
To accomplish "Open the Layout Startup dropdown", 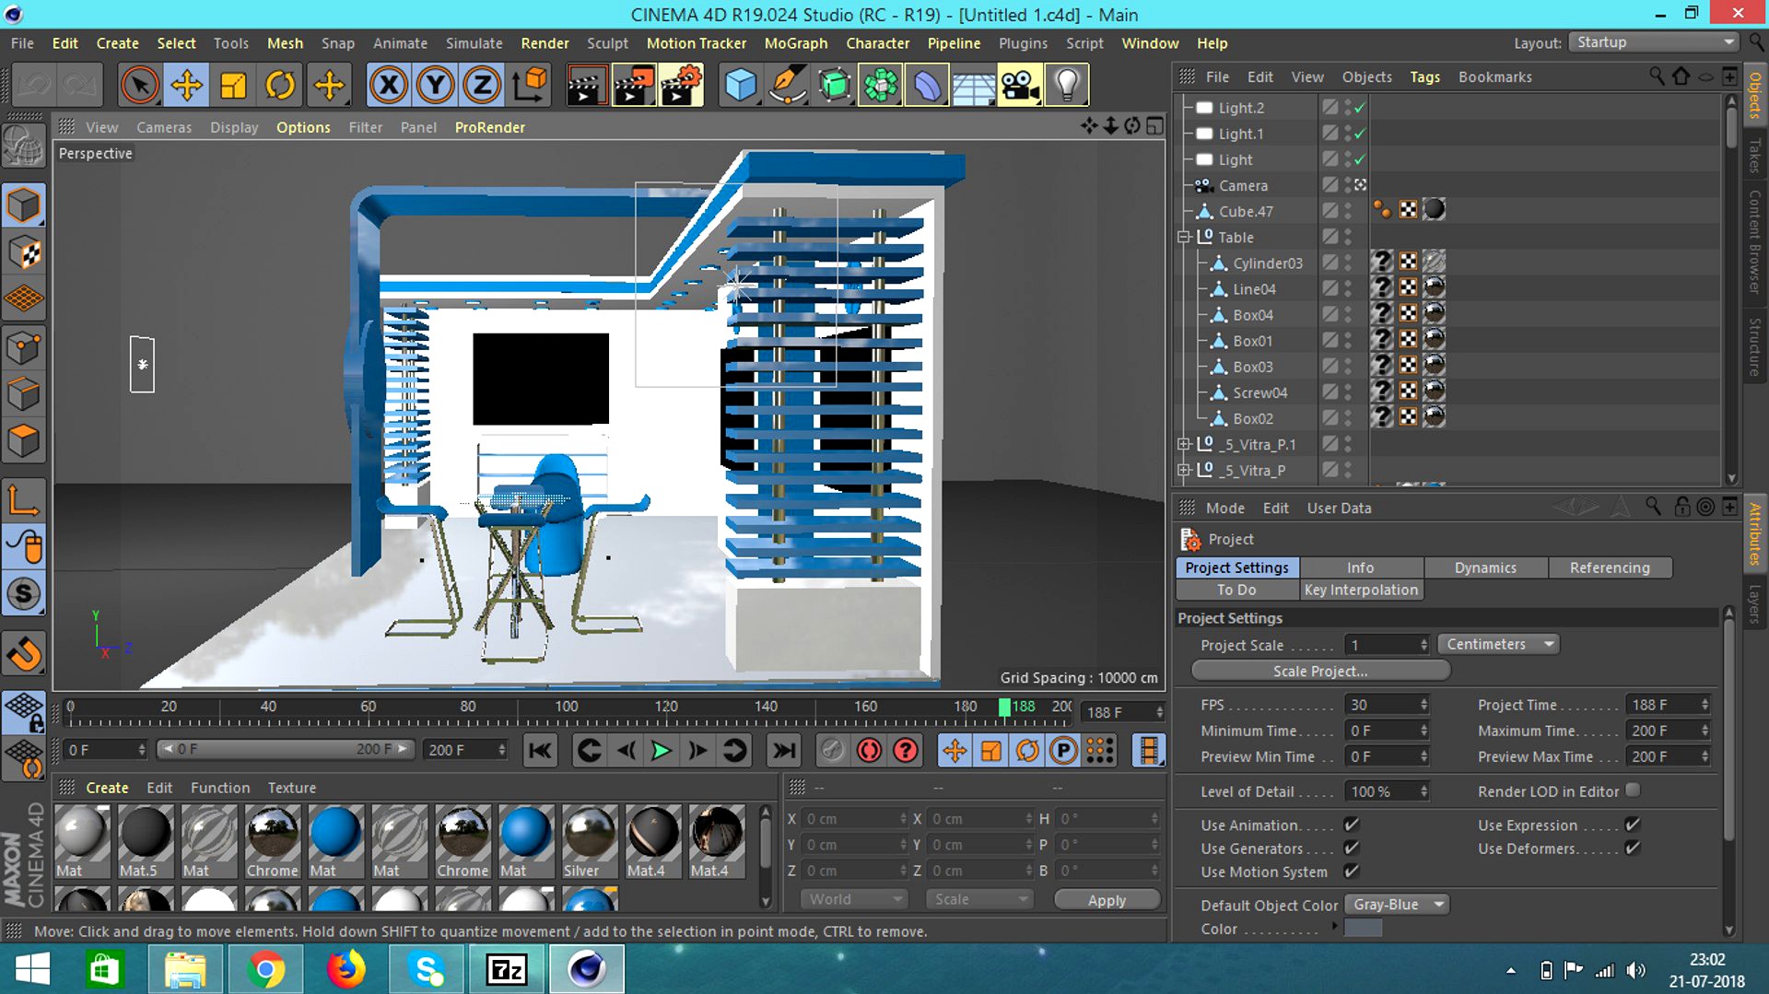I will coord(1653,42).
